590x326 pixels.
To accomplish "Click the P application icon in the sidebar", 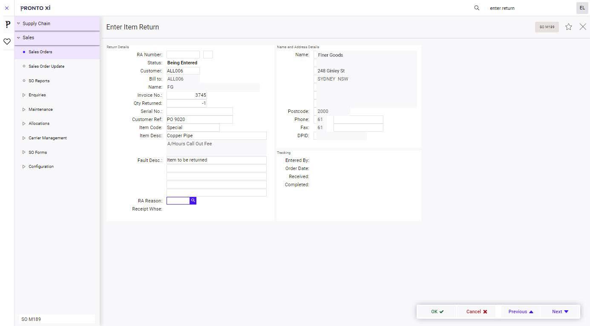I will [x=7, y=24].
